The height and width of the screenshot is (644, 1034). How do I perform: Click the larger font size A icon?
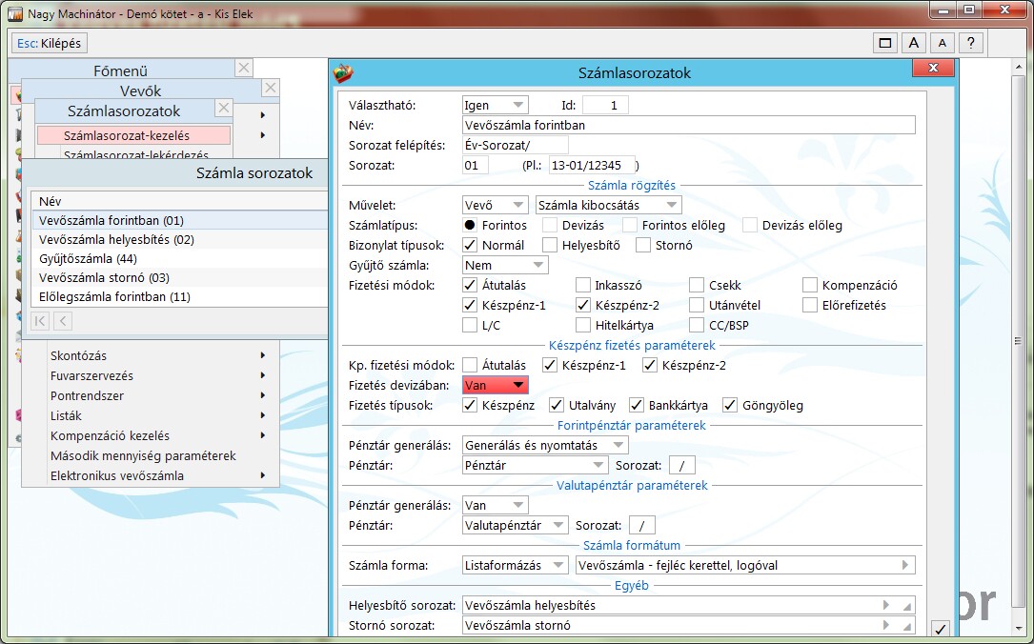[x=913, y=43]
